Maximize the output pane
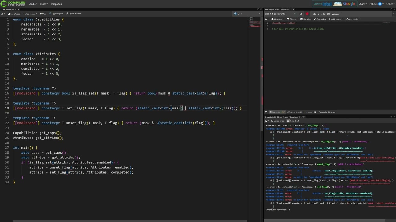 (x=391, y=117)
